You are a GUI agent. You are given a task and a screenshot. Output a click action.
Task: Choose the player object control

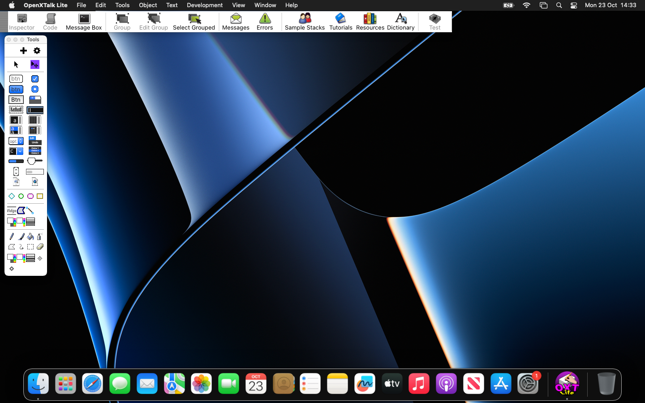(35, 182)
